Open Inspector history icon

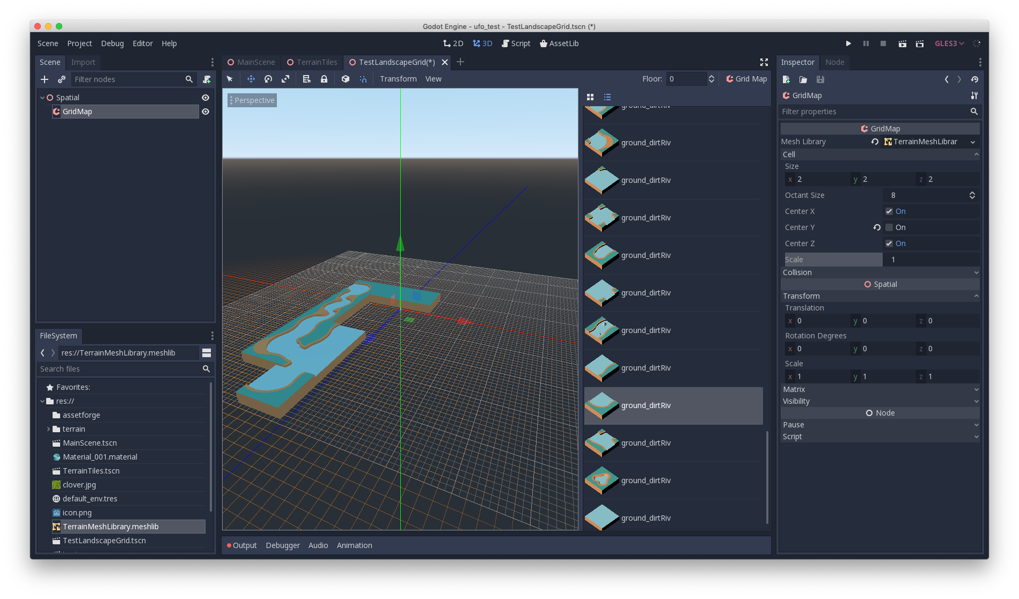(974, 79)
